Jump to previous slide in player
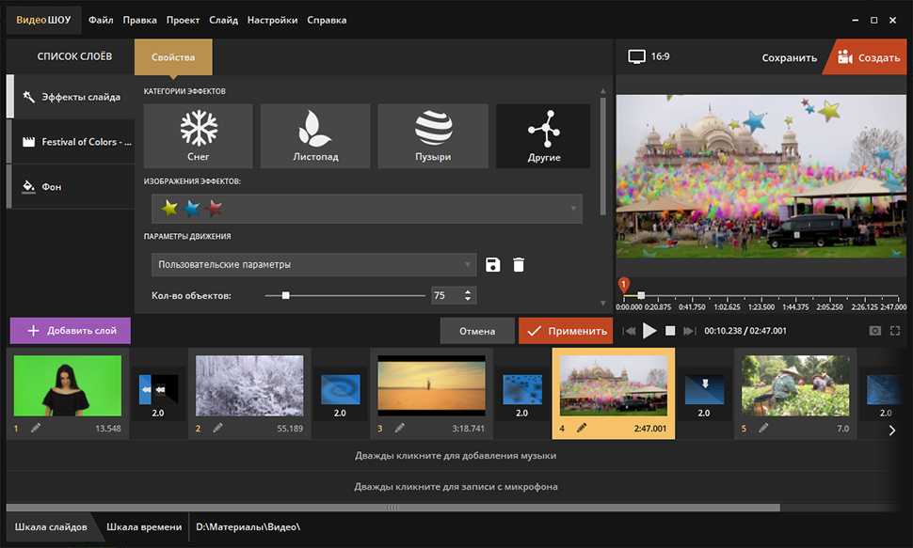Viewport: 913px width, 548px height. click(x=629, y=331)
